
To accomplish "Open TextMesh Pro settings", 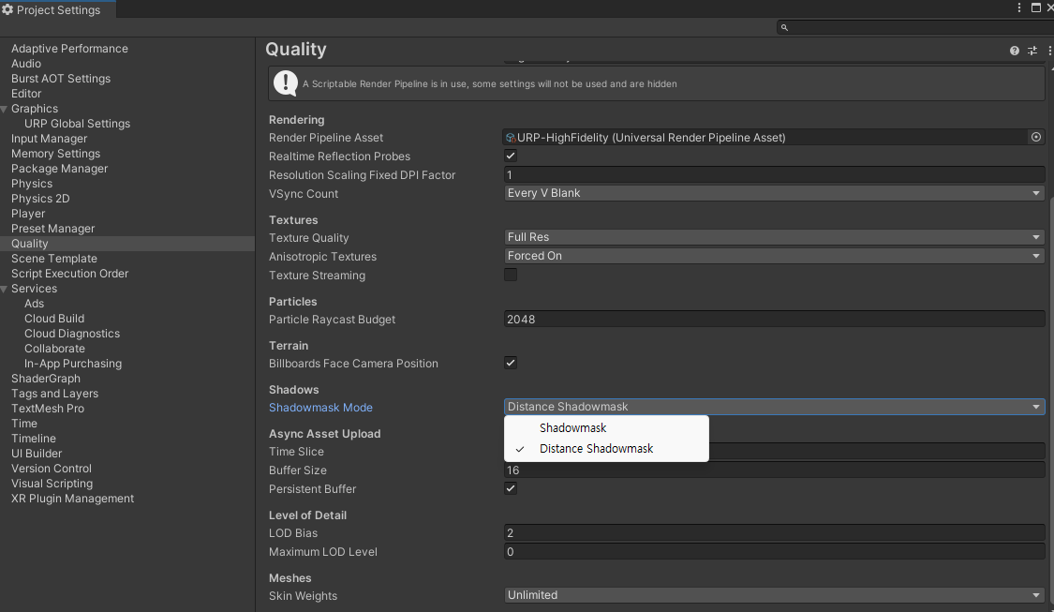I will pos(48,409).
